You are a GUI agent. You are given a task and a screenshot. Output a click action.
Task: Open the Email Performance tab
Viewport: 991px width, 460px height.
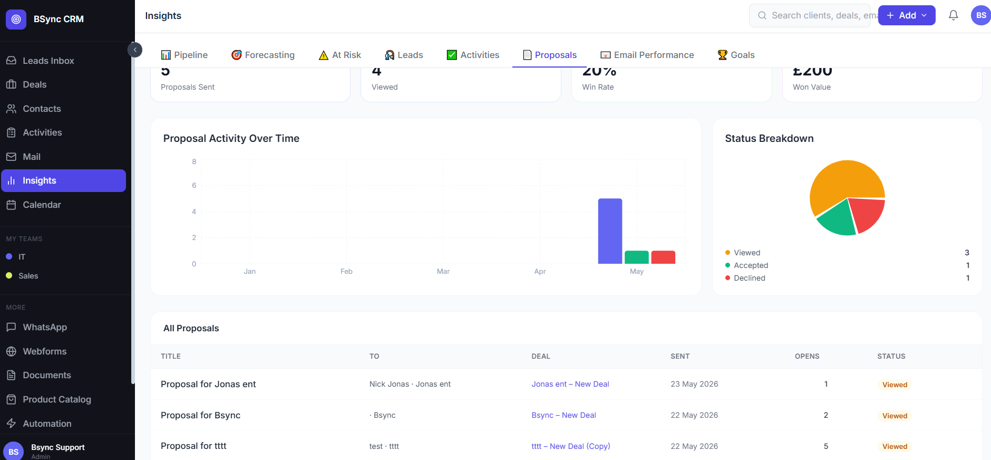pyautogui.click(x=647, y=55)
